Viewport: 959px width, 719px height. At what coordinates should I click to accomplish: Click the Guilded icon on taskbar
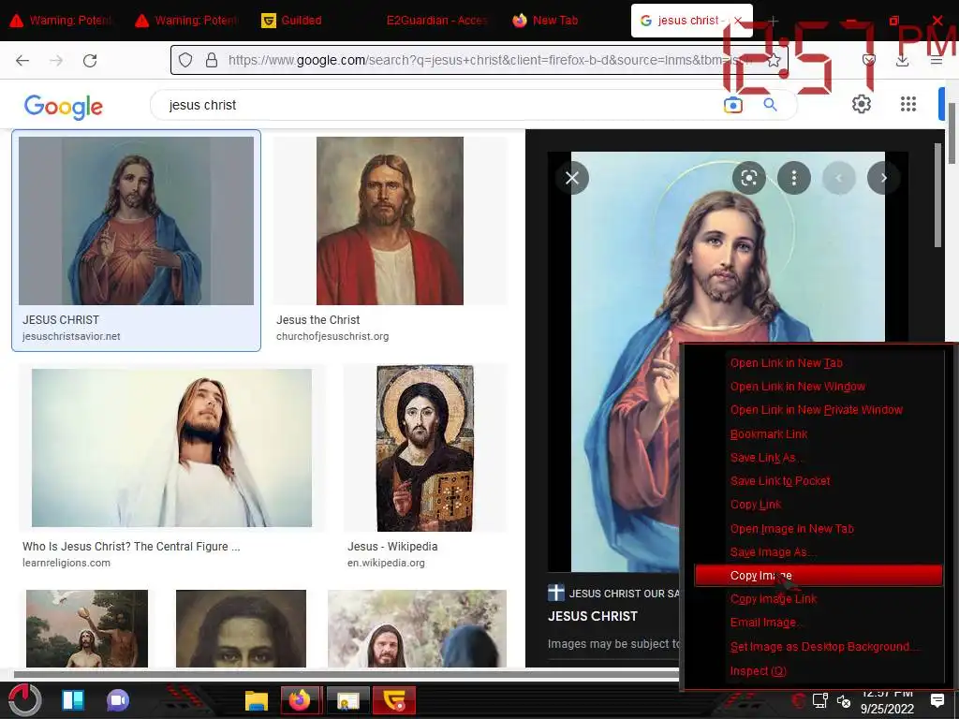[394, 700]
